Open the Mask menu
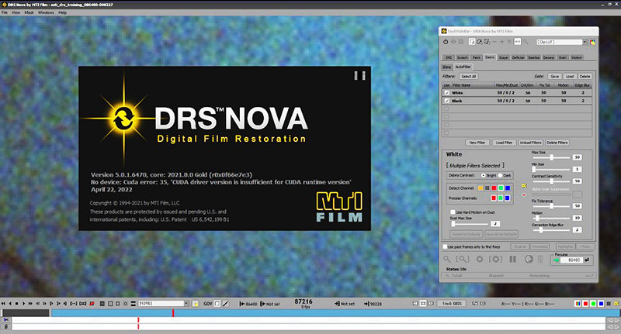This screenshot has width=621, height=334. tap(29, 12)
